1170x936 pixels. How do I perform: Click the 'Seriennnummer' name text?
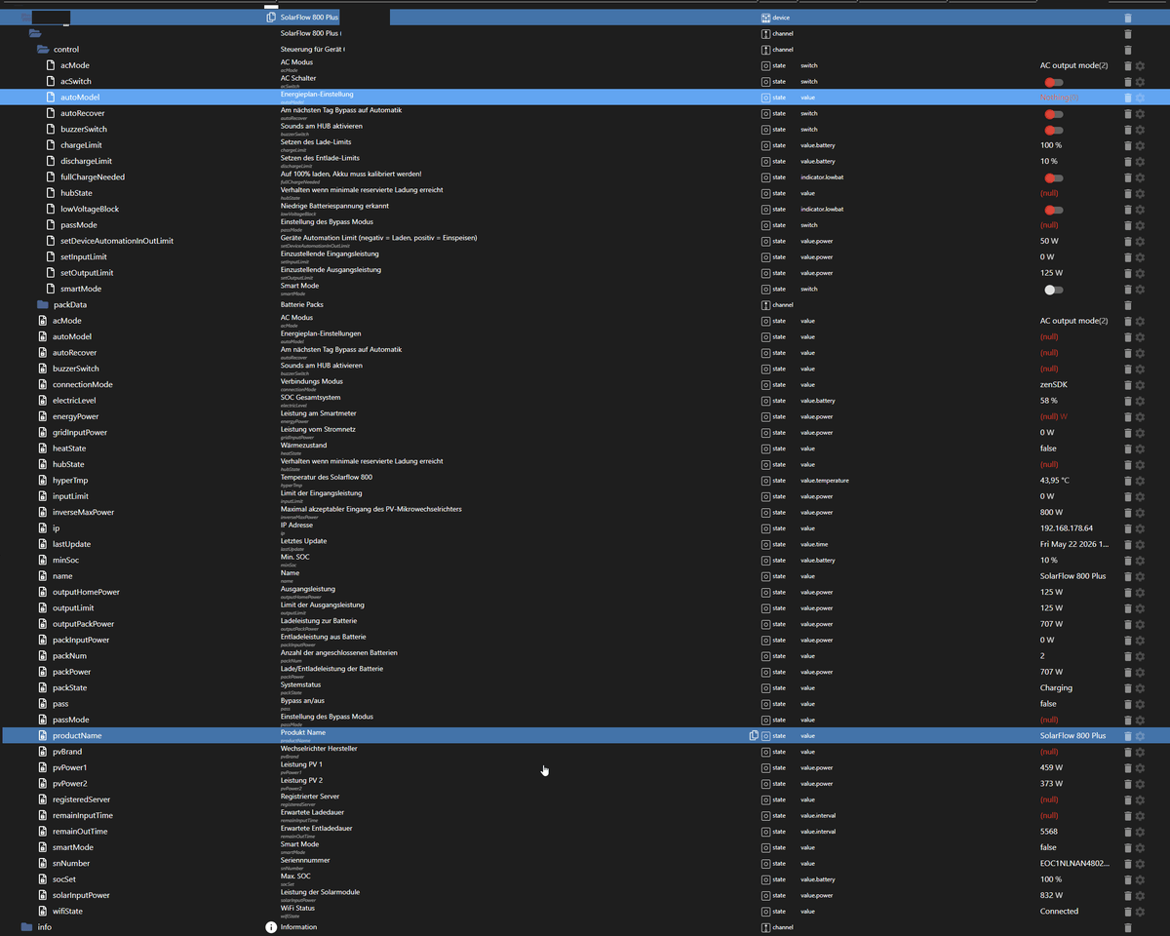click(305, 860)
